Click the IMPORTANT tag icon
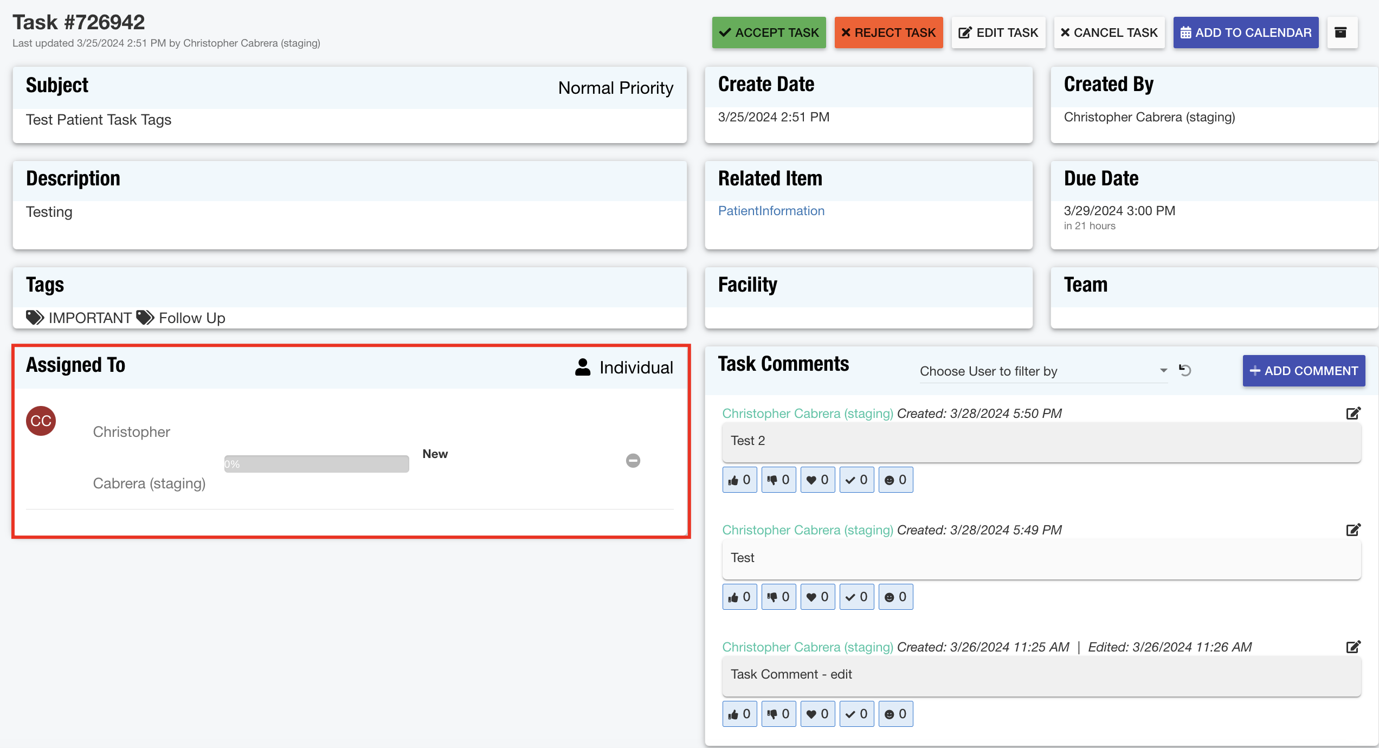The image size is (1379, 748). coord(35,318)
